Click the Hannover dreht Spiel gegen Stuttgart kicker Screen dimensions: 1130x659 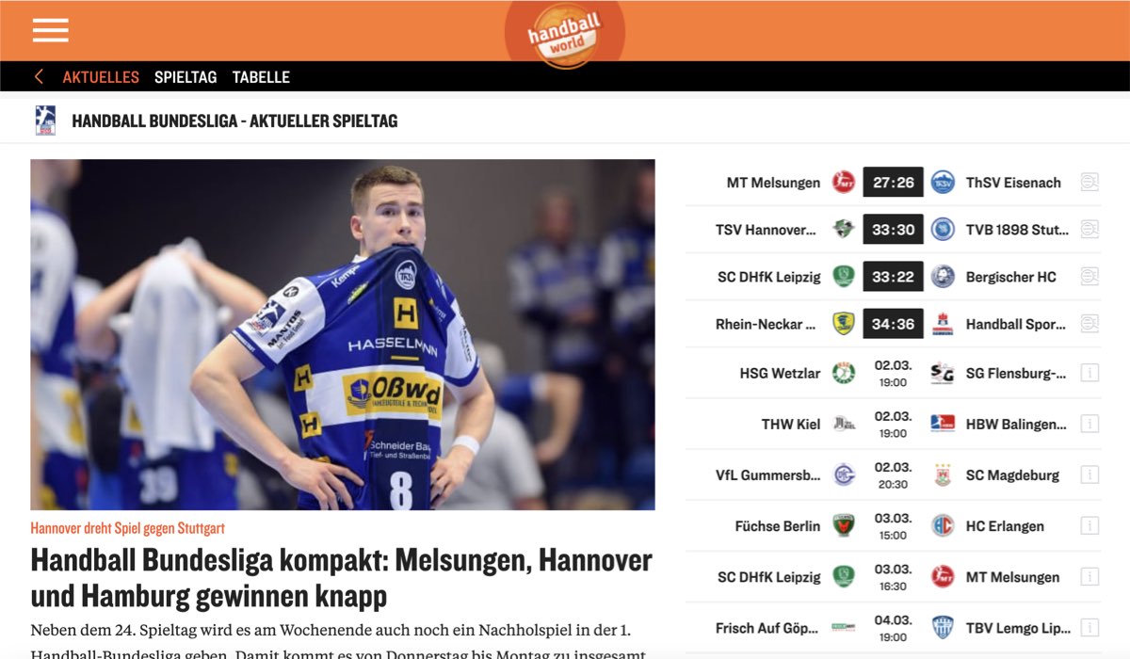(127, 528)
